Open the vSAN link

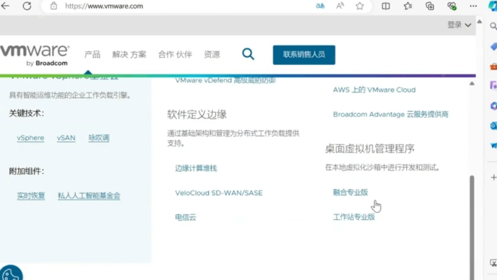click(66, 138)
